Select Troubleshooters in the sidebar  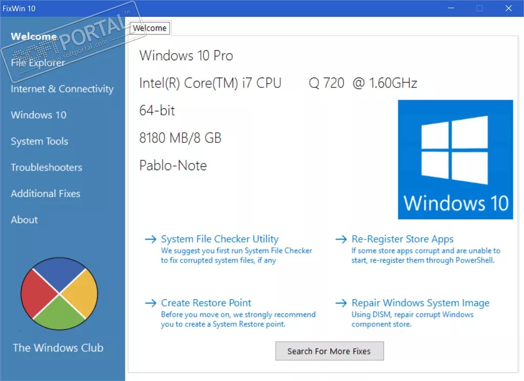[x=46, y=167]
